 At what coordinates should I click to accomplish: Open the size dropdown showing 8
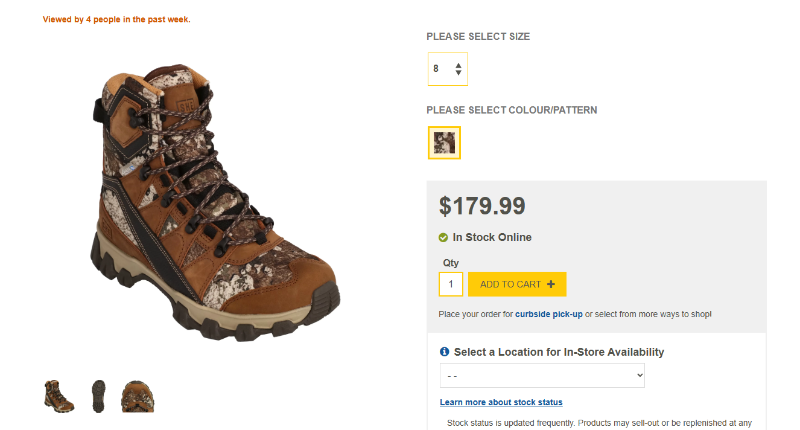(x=447, y=69)
